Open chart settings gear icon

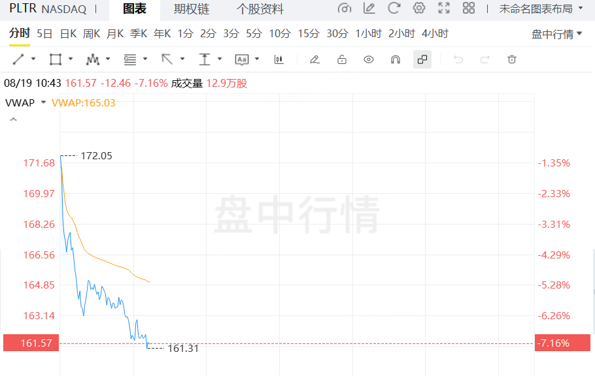click(419, 8)
